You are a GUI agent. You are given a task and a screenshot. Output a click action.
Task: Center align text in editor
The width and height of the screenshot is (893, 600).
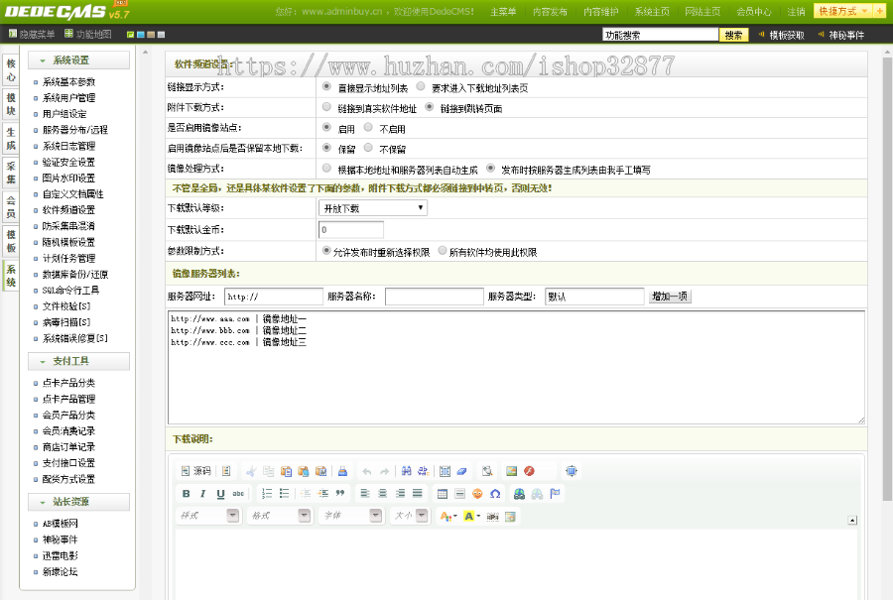[x=383, y=494]
